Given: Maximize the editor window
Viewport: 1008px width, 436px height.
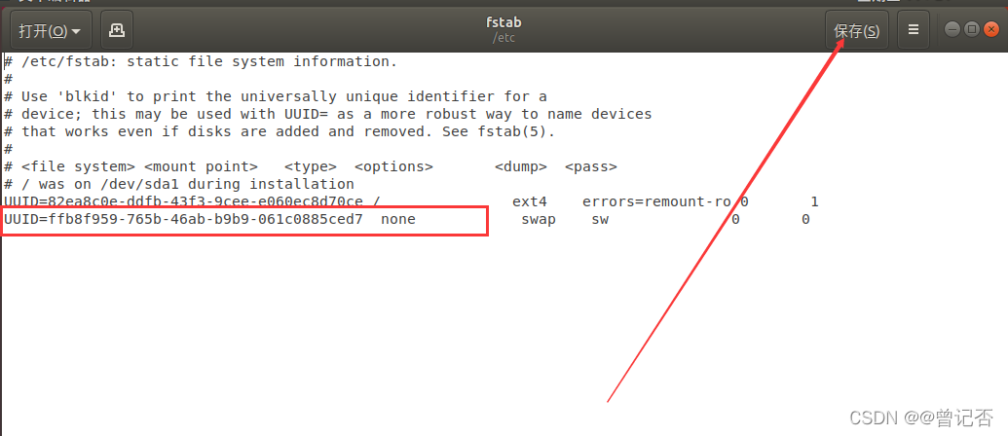Looking at the screenshot, I should coord(971,29).
